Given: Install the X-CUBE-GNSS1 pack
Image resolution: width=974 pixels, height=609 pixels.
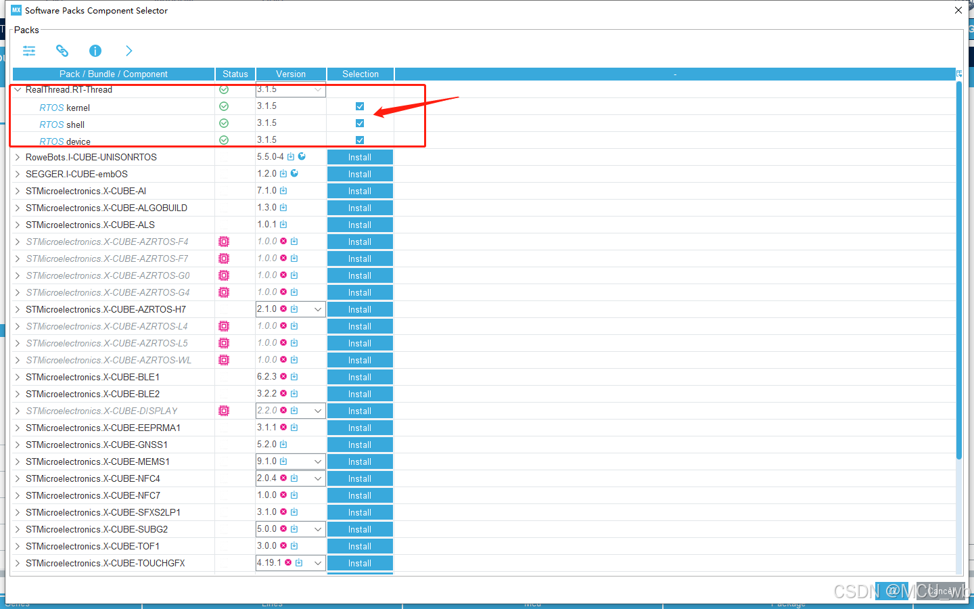Looking at the screenshot, I should (x=360, y=445).
